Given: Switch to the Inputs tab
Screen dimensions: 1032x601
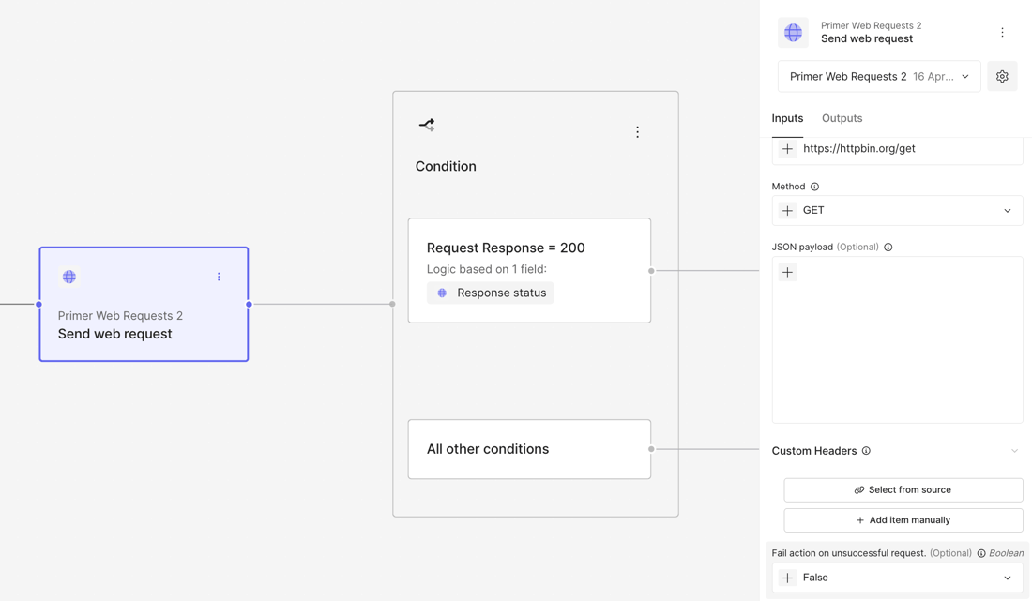Looking at the screenshot, I should pyautogui.click(x=787, y=118).
